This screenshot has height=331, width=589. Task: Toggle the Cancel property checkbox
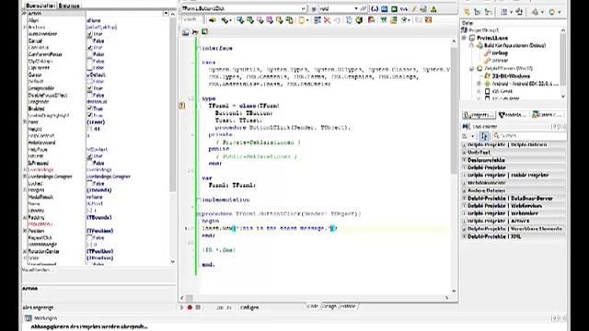point(89,40)
